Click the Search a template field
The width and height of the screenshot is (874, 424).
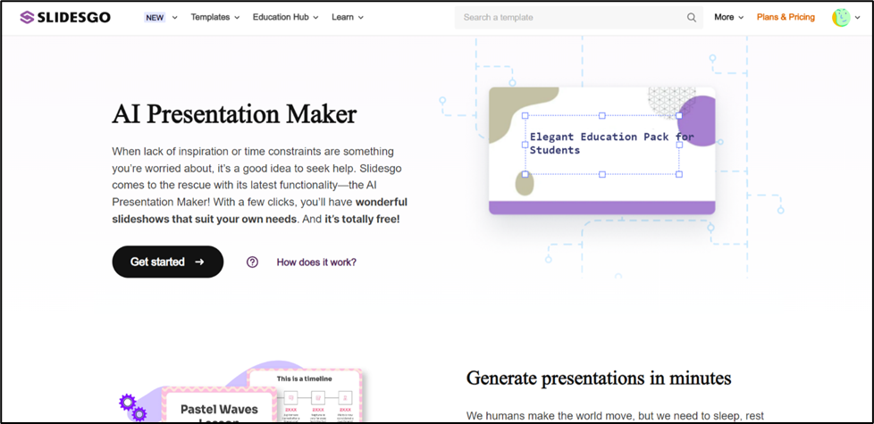[578, 17]
